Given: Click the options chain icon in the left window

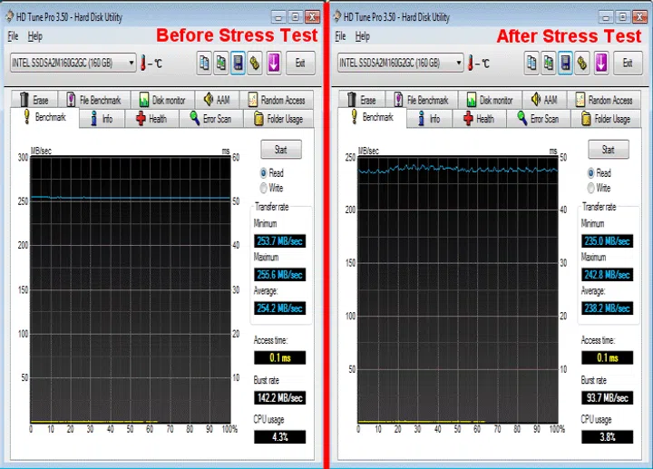Looking at the screenshot, I should [x=255, y=63].
